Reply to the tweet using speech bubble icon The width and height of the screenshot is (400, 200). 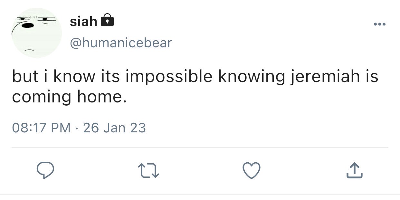[44, 170]
